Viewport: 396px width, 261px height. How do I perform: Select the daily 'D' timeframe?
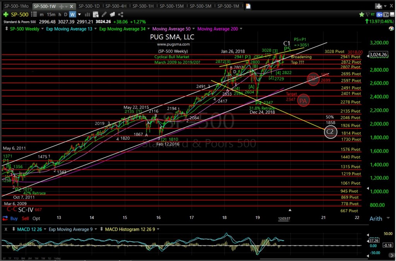click(66, 15)
